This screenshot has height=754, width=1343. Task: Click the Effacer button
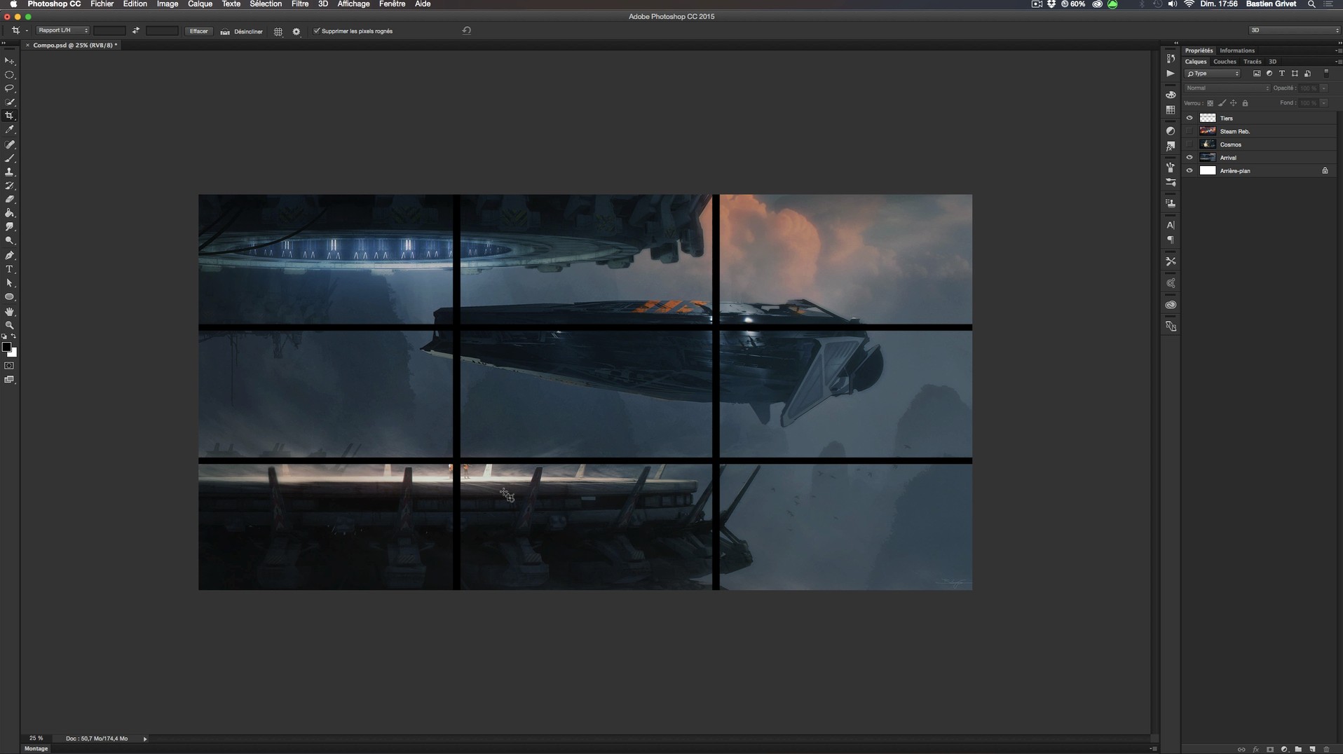pyautogui.click(x=199, y=31)
